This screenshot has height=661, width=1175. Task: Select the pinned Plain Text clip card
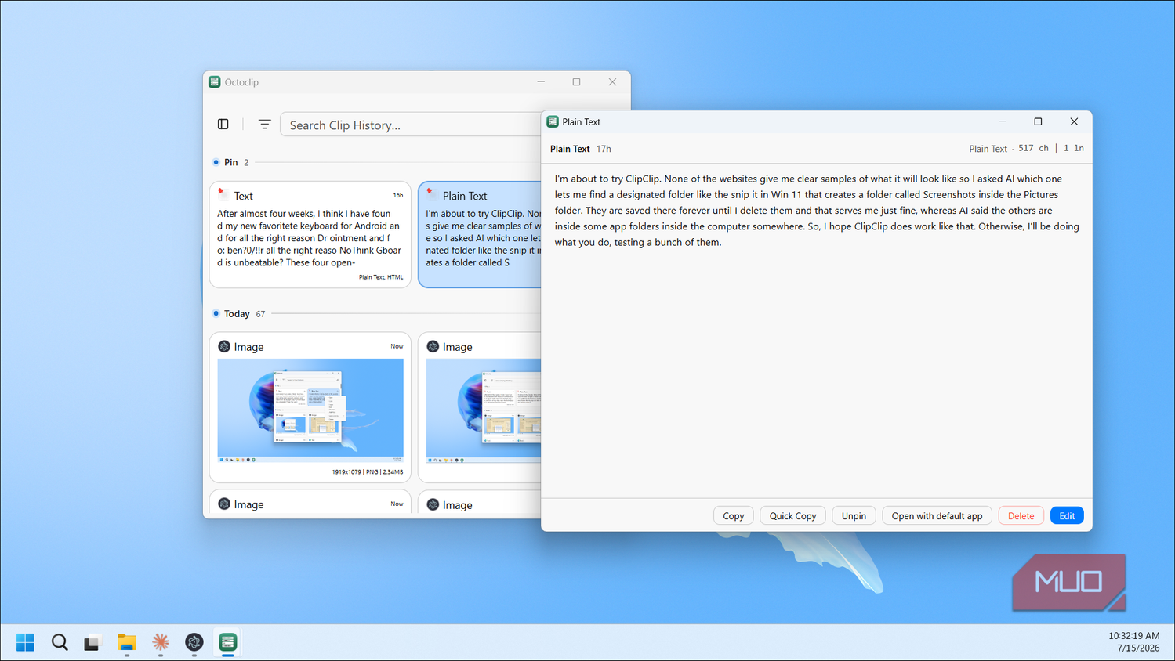[x=480, y=235]
